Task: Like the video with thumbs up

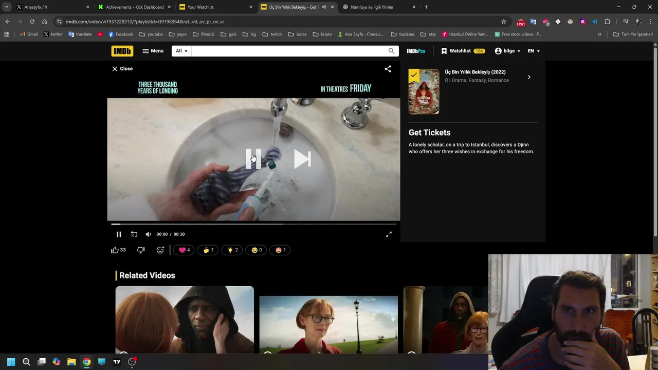Action: tap(118, 250)
